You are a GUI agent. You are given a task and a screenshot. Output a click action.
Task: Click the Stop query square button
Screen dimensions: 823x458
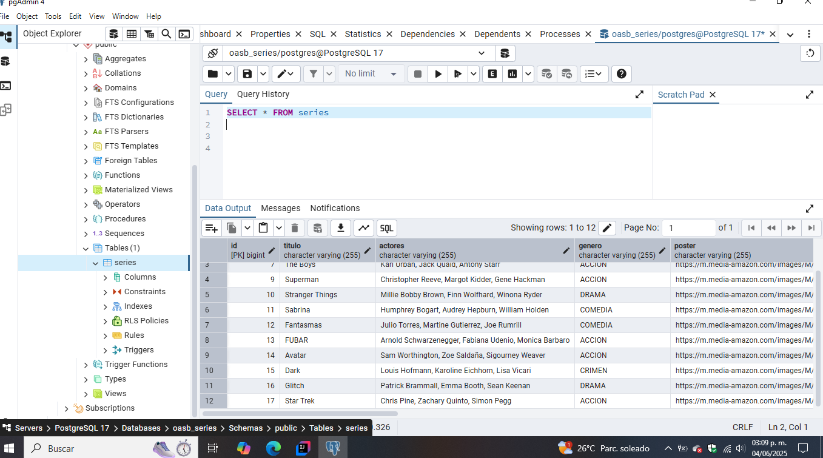coord(417,74)
